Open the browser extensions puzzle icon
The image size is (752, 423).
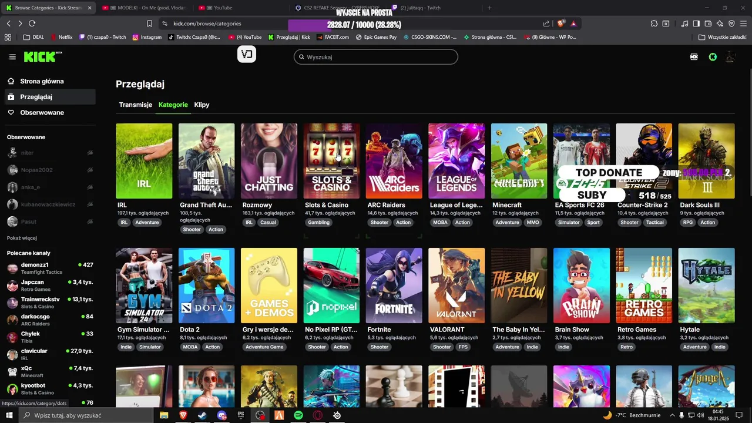tap(654, 23)
